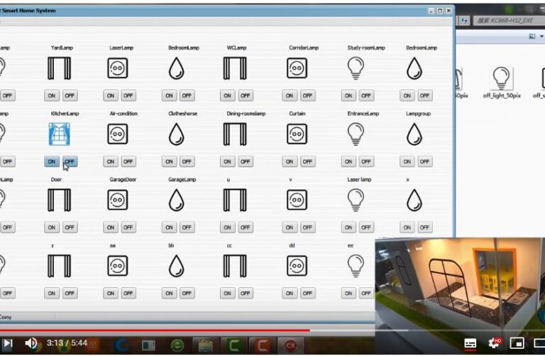Mute the video volume speaker
This screenshot has width=545, height=356.
click(31, 343)
